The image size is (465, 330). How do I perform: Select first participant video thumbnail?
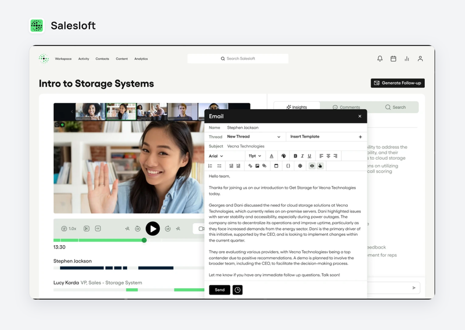pos(91,112)
